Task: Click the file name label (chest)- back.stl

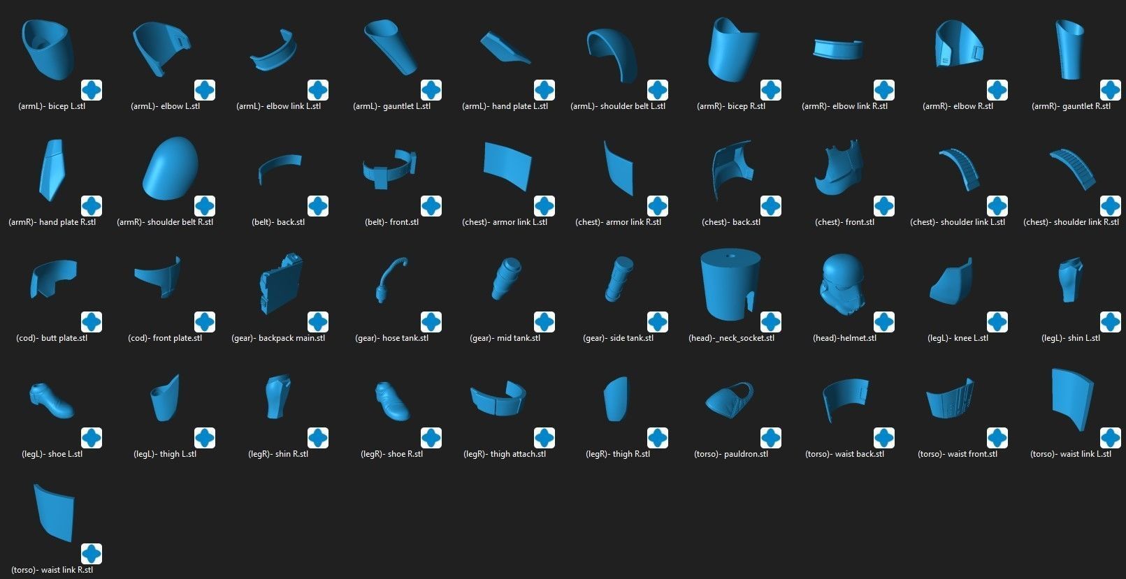Action: (731, 222)
